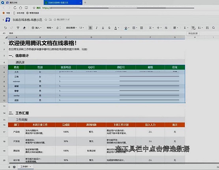This screenshot has width=219, height=170.
Task: Click the minren name cell
Action: pyautogui.click(x=17, y=82)
